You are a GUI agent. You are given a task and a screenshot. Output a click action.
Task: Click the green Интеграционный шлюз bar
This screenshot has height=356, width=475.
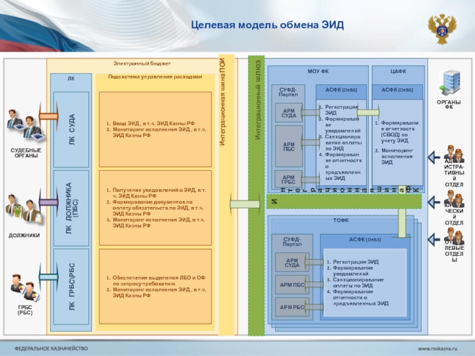(x=256, y=195)
